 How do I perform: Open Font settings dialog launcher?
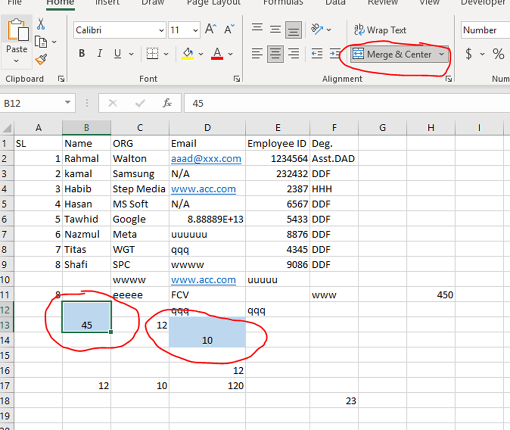click(237, 78)
